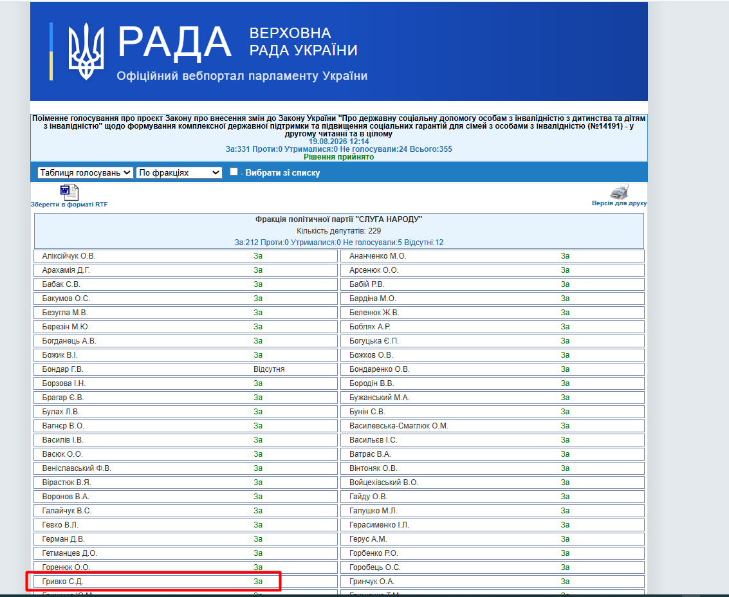Select deputy 'Божик В.І.'
The image size is (729, 597).
(x=60, y=355)
